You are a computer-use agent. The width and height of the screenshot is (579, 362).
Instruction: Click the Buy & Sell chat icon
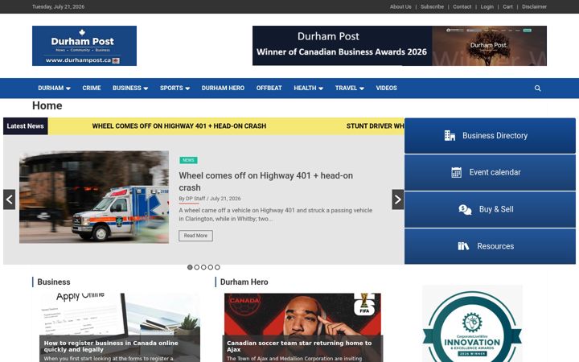[x=465, y=209]
